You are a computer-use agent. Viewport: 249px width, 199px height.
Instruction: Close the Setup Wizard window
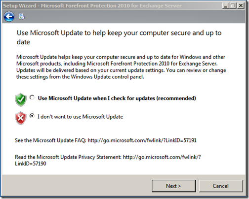241,6
